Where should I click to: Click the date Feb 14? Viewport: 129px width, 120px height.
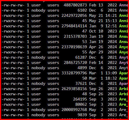pyautogui.click(x=96, y=62)
